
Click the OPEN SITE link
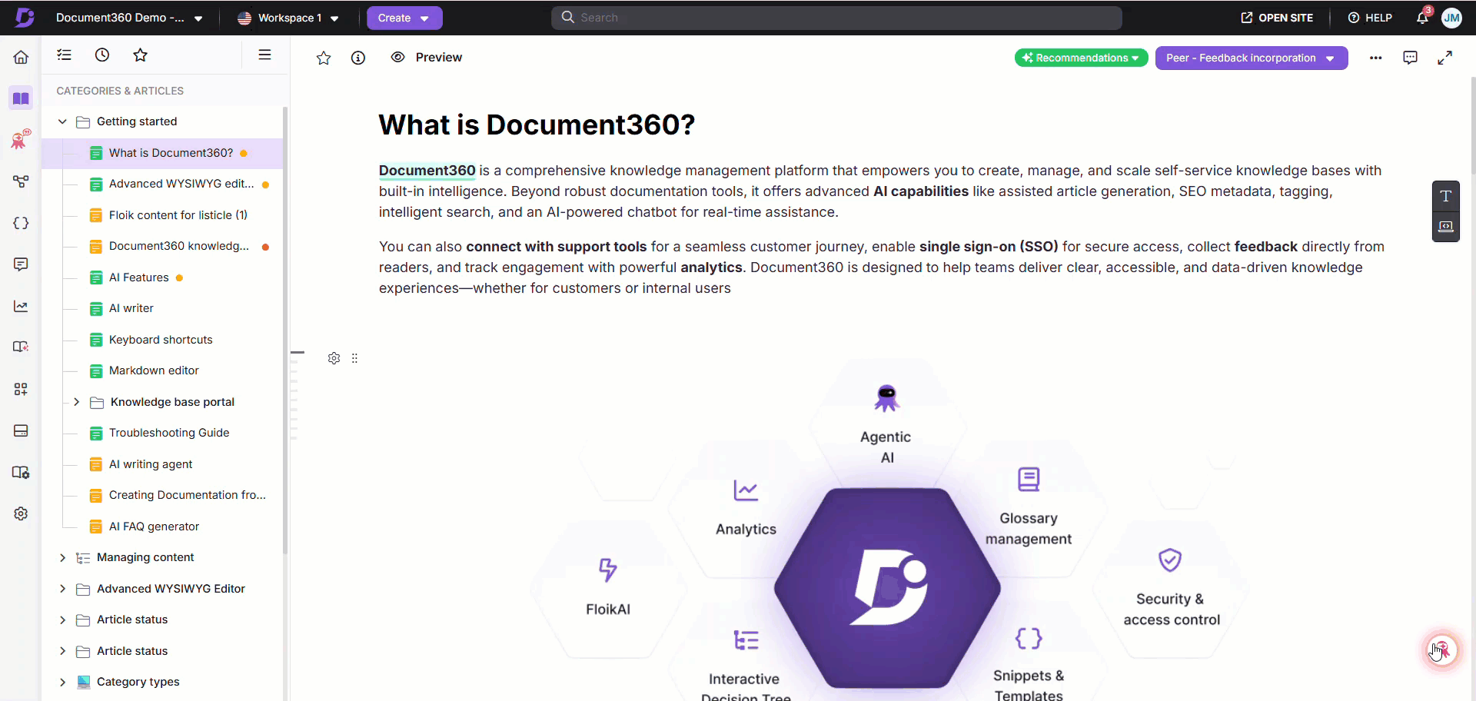[1277, 18]
